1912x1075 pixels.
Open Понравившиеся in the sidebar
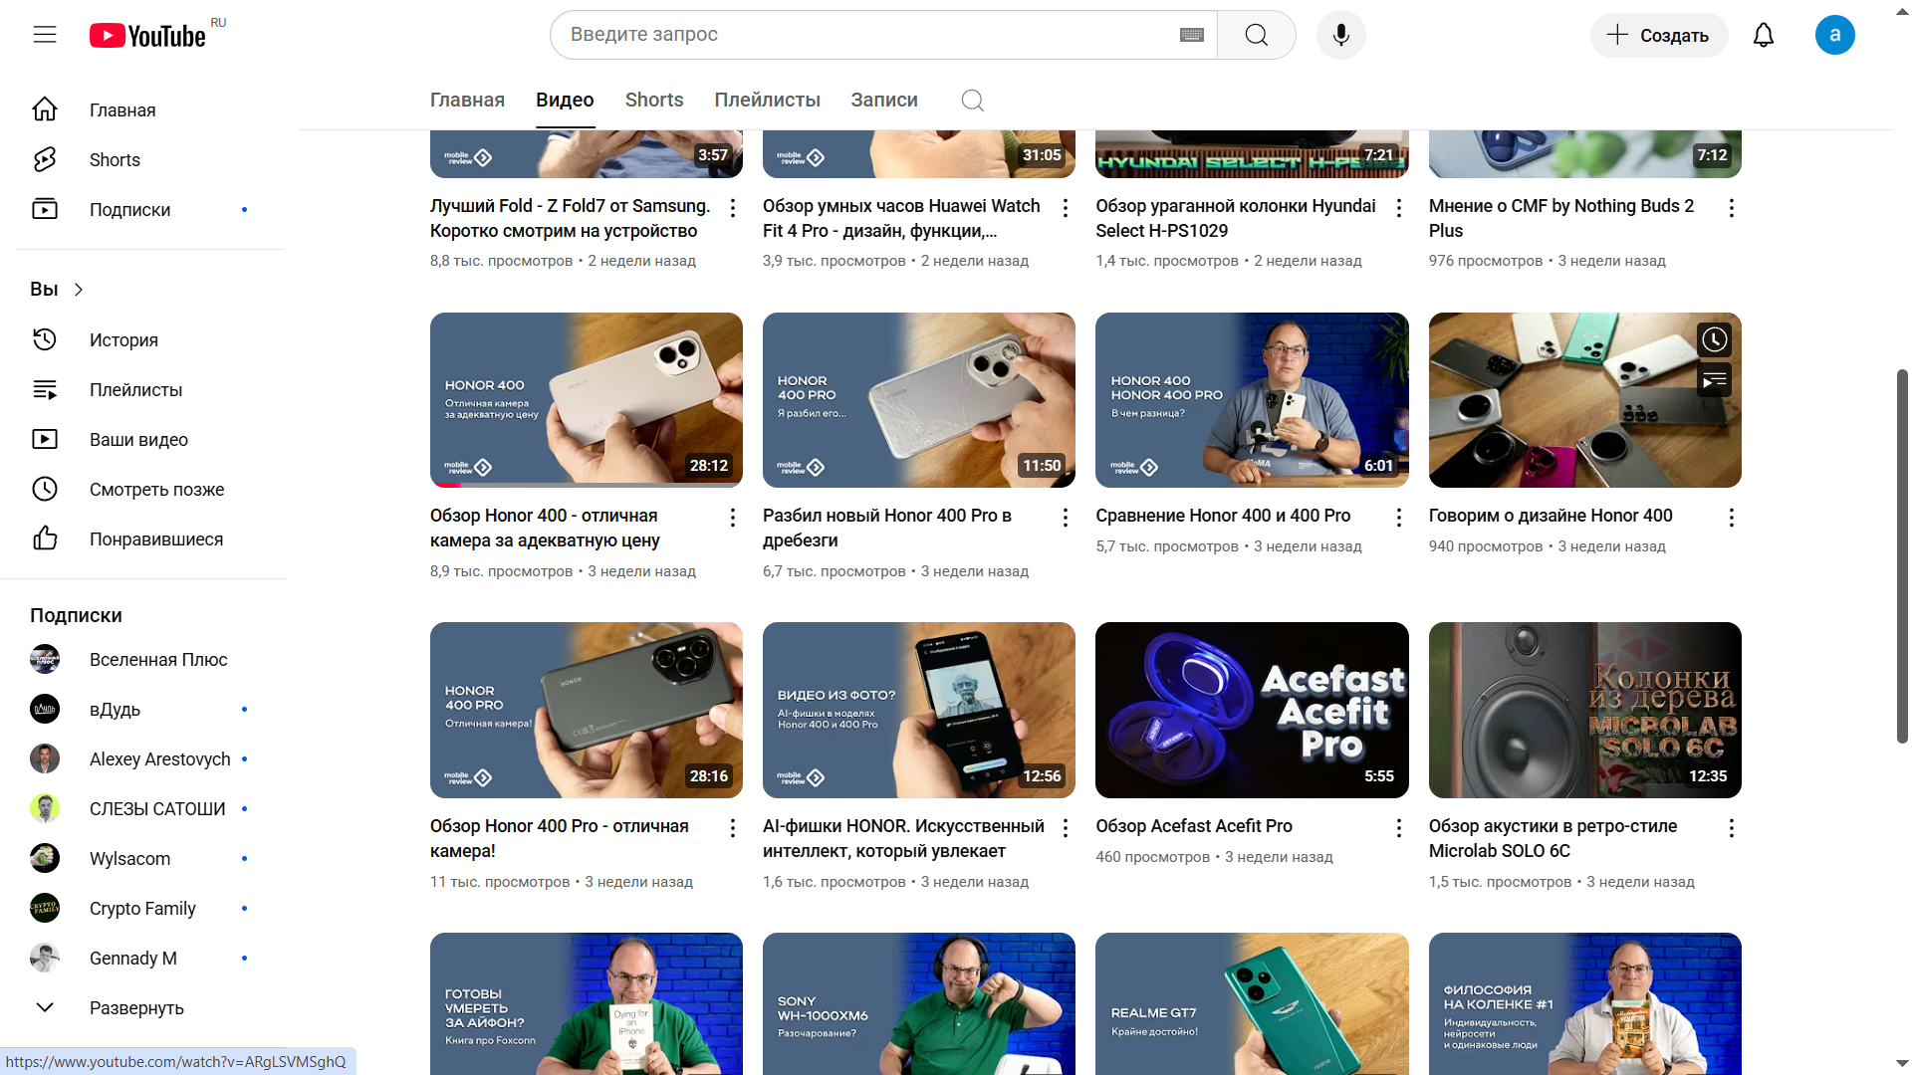(149, 538)
